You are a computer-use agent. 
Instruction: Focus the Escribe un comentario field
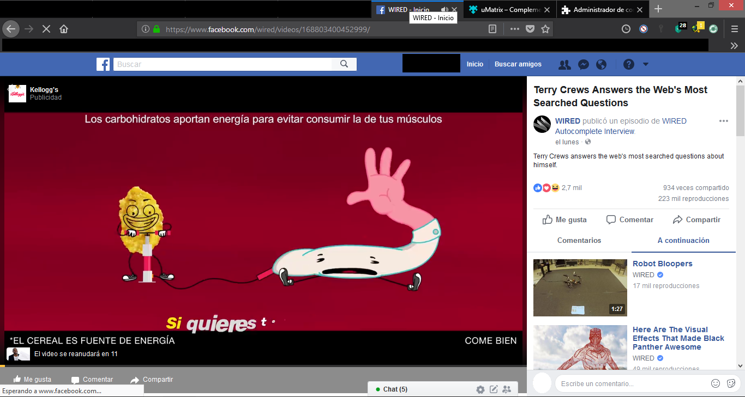[633, 384]
